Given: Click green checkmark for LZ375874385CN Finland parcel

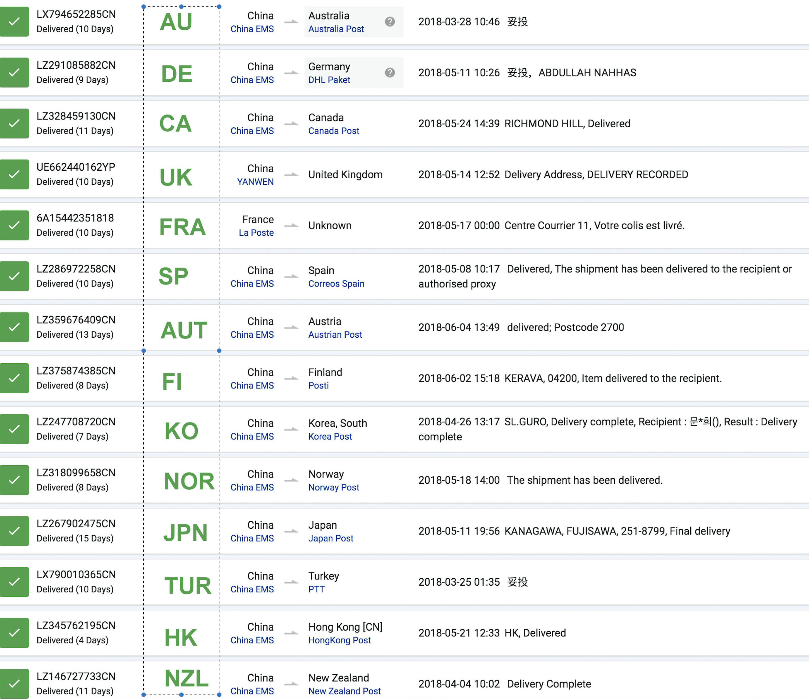Looking at the screenshot, I should pyautogui.click(x=15, y=378).
